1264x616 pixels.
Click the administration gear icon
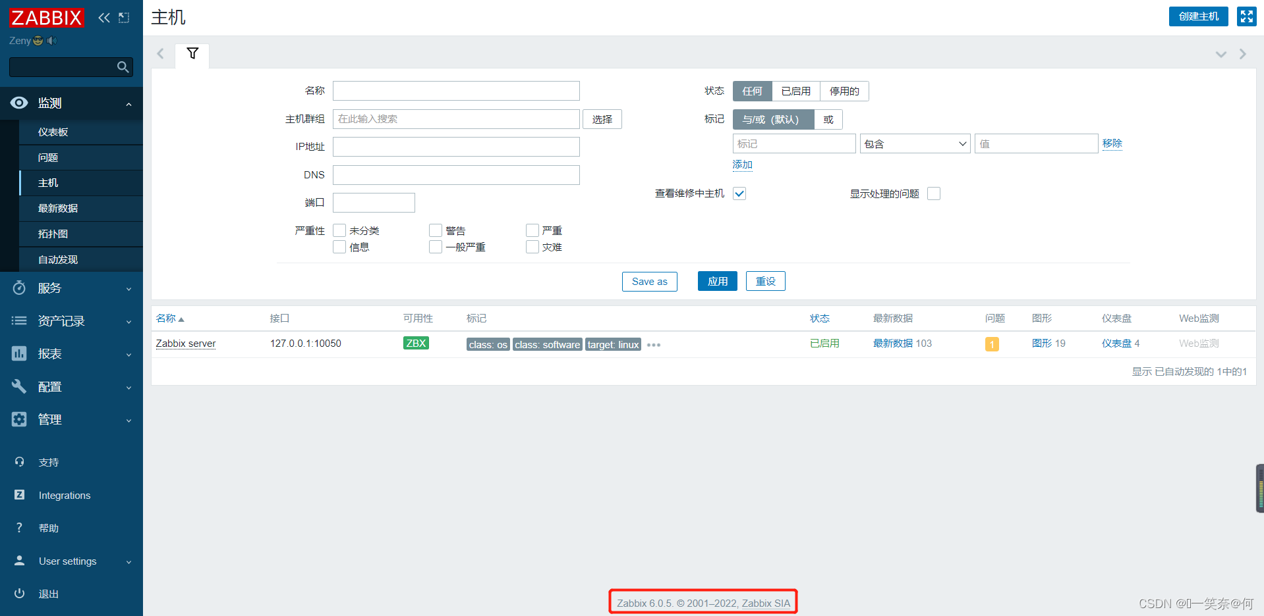click(19, 419)
